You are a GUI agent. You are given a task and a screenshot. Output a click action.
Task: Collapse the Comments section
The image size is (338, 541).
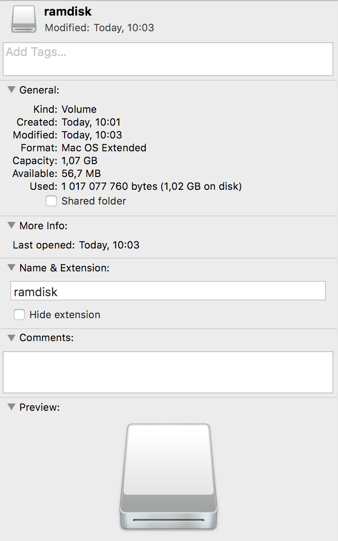pos(12,338)
